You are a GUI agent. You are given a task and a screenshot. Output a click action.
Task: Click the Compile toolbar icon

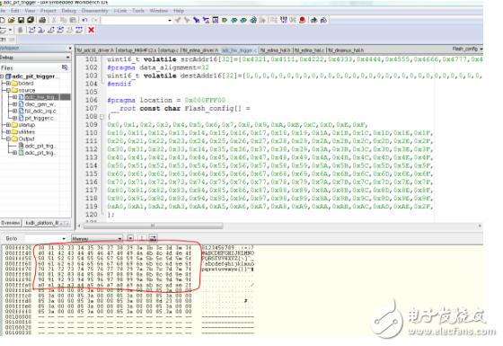(274, 20)
